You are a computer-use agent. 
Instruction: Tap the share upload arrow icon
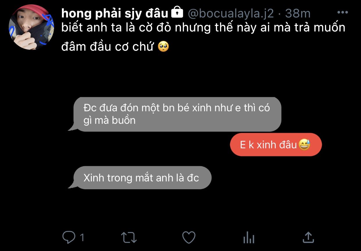pyautogui.click(x=308, y=237)
